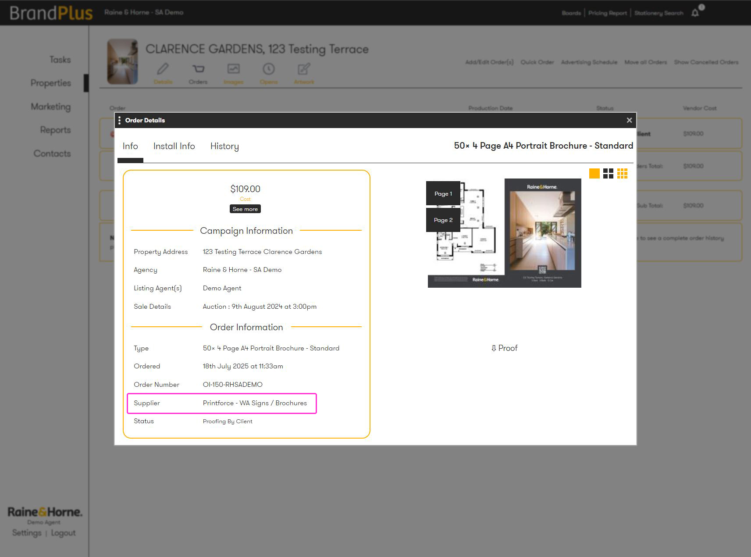Viewport: 751px width, 557px height.
Task: Click the Raine & Horne sidebar logo
Action: 45,512
